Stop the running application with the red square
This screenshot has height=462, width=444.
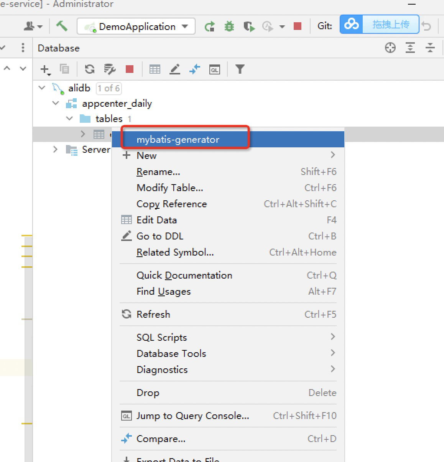(297, 26)
